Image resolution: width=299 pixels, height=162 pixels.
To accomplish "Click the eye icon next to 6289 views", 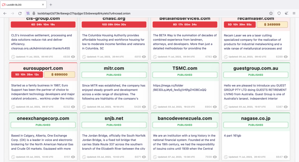I will 286,57.
